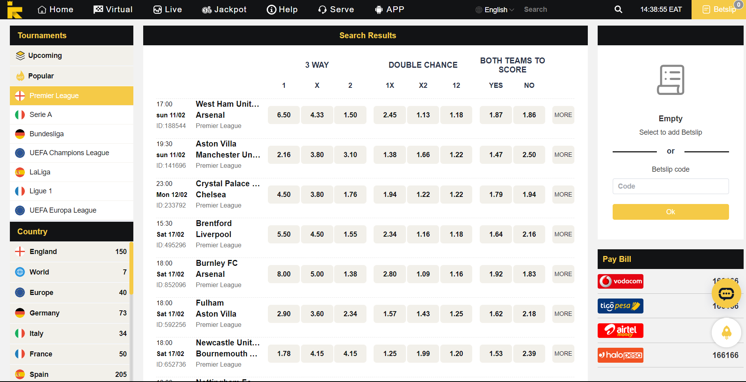Select NO odds 2.39 for Newcastle match
This screenshot has height=382, width=746.
529,354
